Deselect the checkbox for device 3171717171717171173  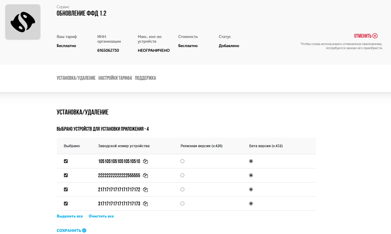click(x=66, y=204)
